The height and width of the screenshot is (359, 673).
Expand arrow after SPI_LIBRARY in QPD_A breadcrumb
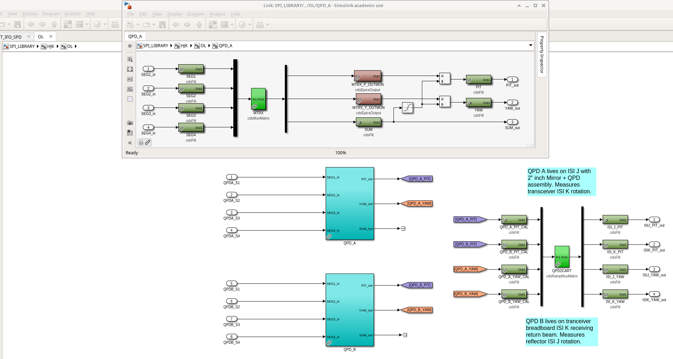[171, 46]
